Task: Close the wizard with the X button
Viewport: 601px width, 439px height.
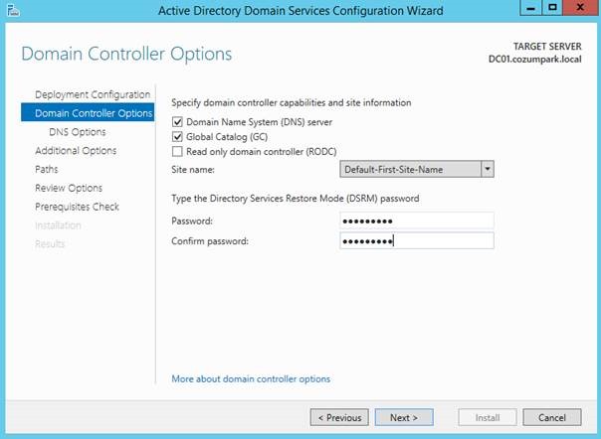Action: click(x=581, y=8)
